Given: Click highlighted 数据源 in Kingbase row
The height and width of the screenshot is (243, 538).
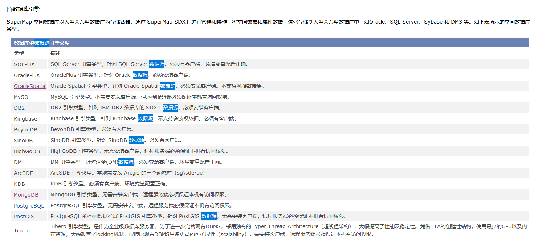Looking at the screenshot, I should [x=145, y=118].
